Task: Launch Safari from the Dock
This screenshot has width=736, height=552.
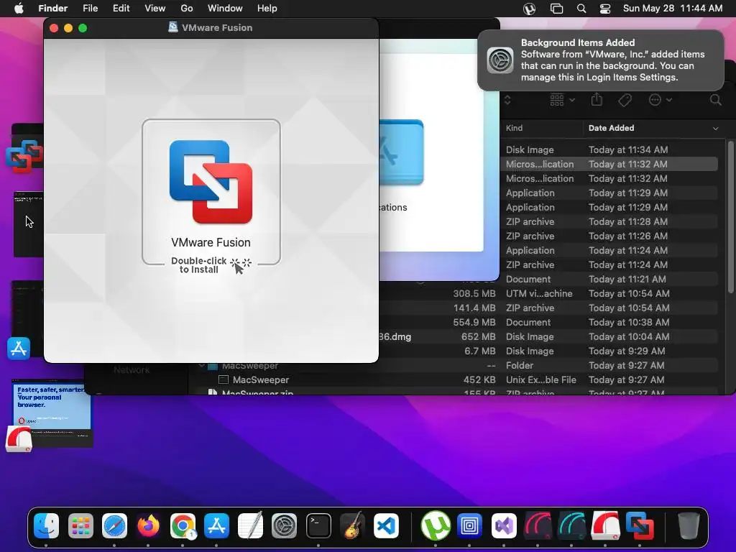Action: coord(114,525)
